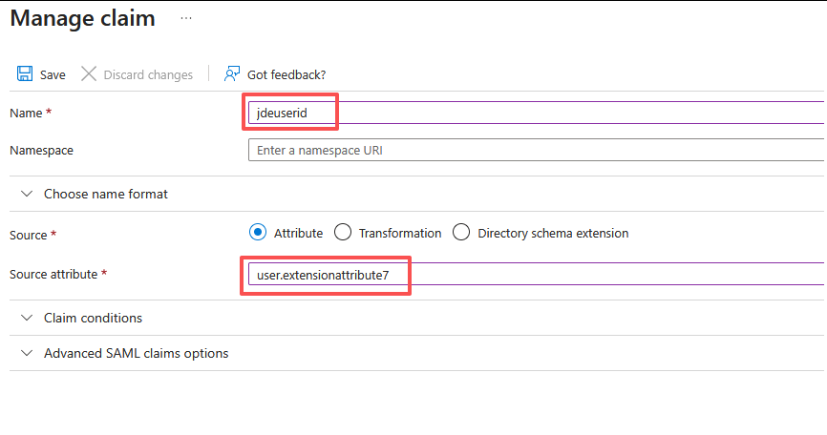The width and height of the screenshot is (827, 435).
Task: Expand the Advanced SAML claims options chevron
Action: point(27,353)
